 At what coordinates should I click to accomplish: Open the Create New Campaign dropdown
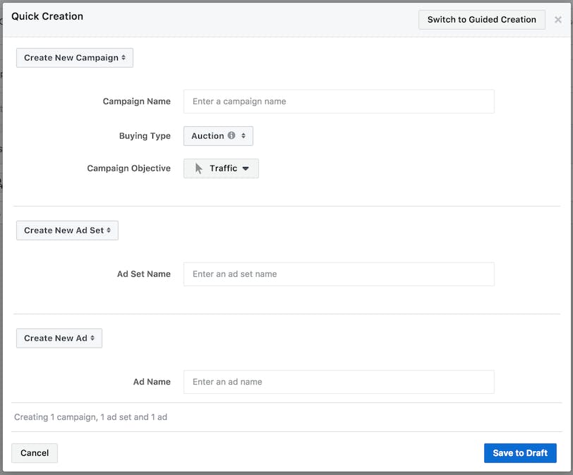74,58
